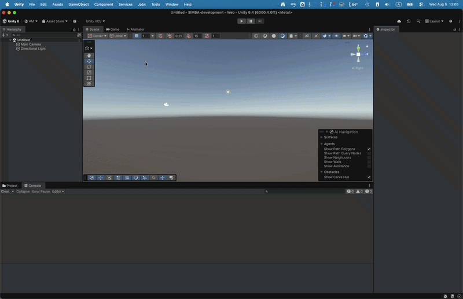
Task: Click the grid size value field
Action: (146, 36)
